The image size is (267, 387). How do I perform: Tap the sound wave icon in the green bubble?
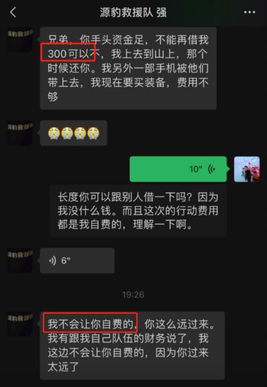212,169
